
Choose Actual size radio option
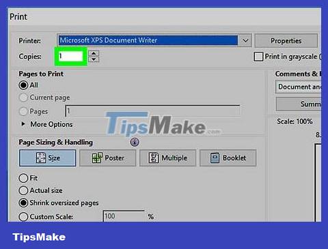click(x=23, y=190)
